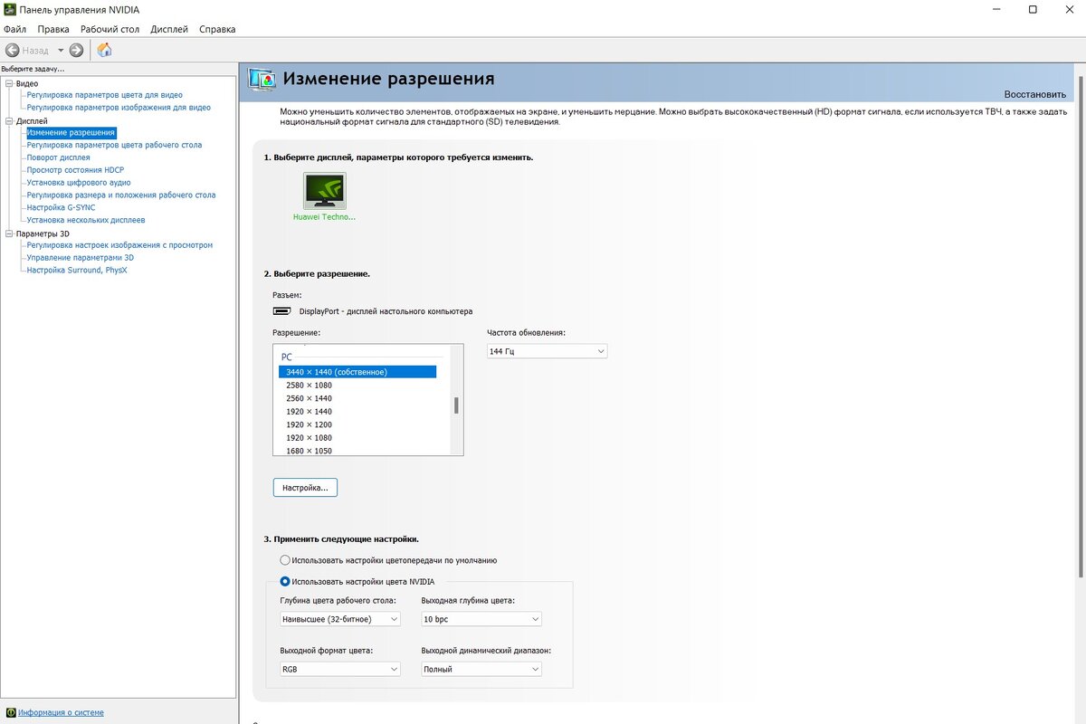The image size is (1086, 724).
Task: Open Регулировка параметров цвета для видео
Action: 104,95
